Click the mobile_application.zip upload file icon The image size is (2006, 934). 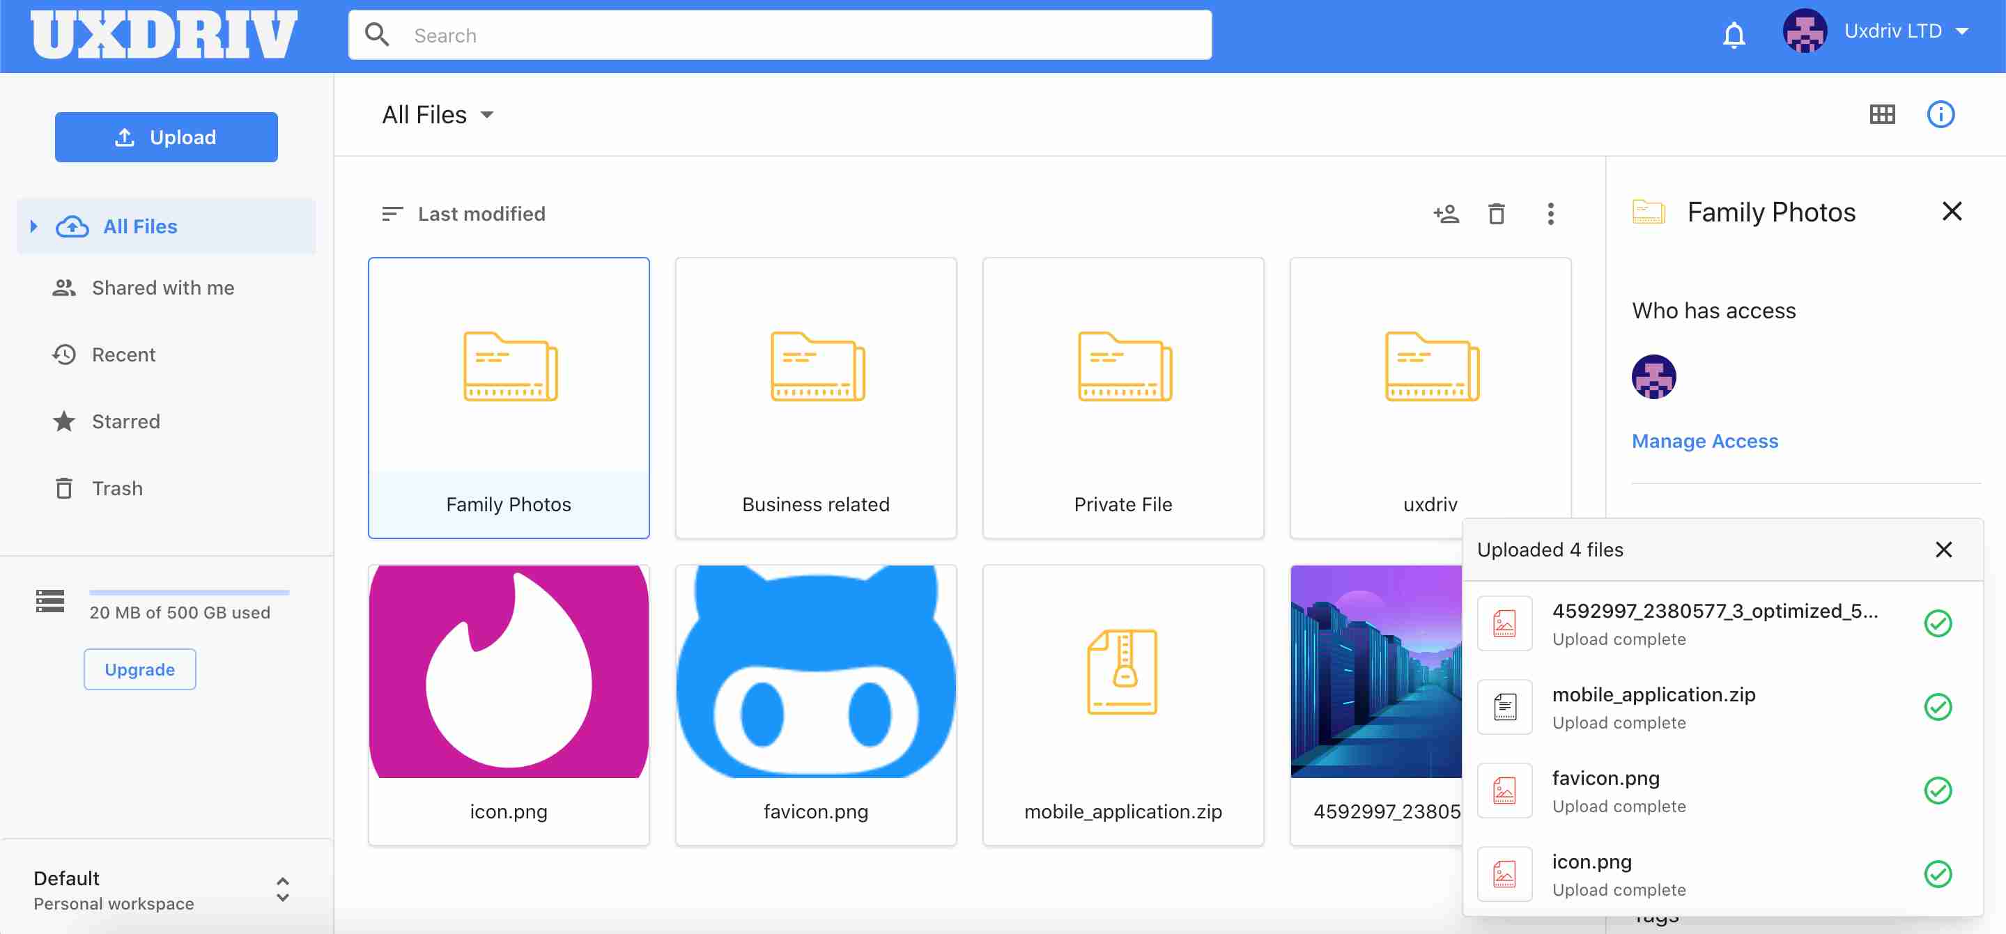tap(1504, 707)
